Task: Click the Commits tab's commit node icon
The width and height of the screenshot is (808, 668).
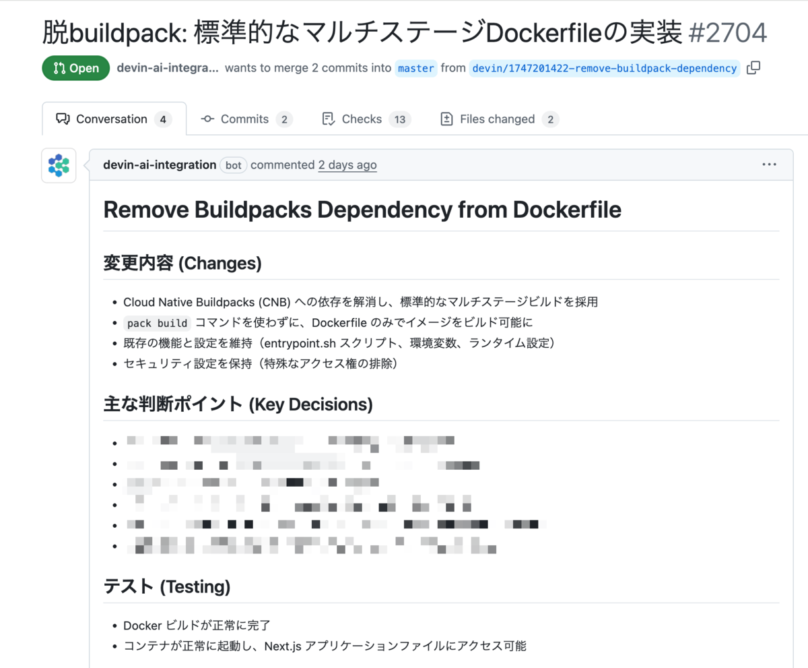Action: point(207,119)
